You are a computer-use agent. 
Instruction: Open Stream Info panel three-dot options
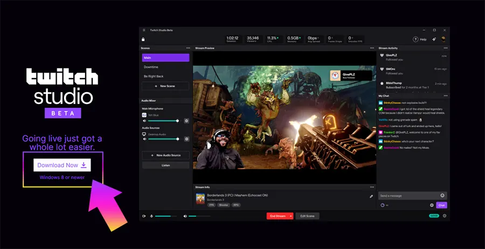point(372,187)
